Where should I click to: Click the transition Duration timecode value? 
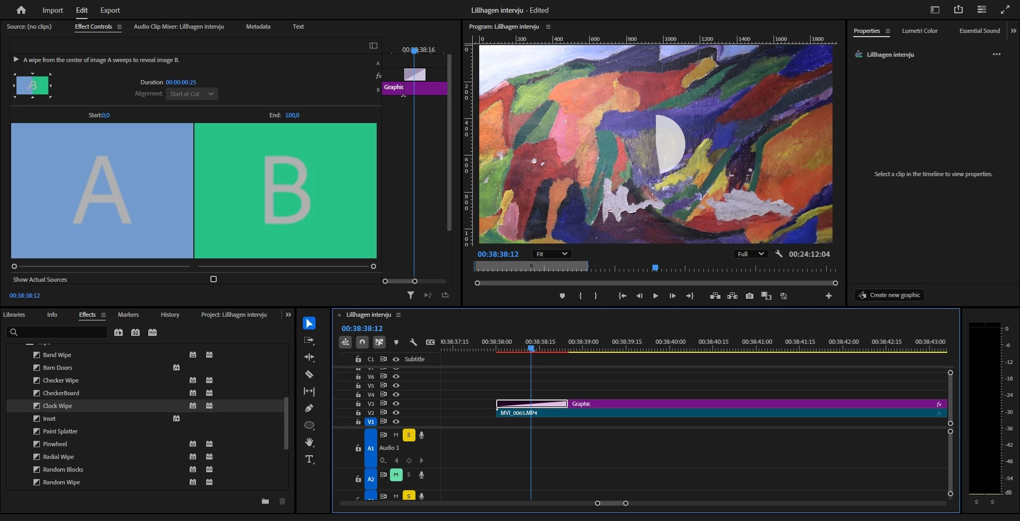pos(181,82)
